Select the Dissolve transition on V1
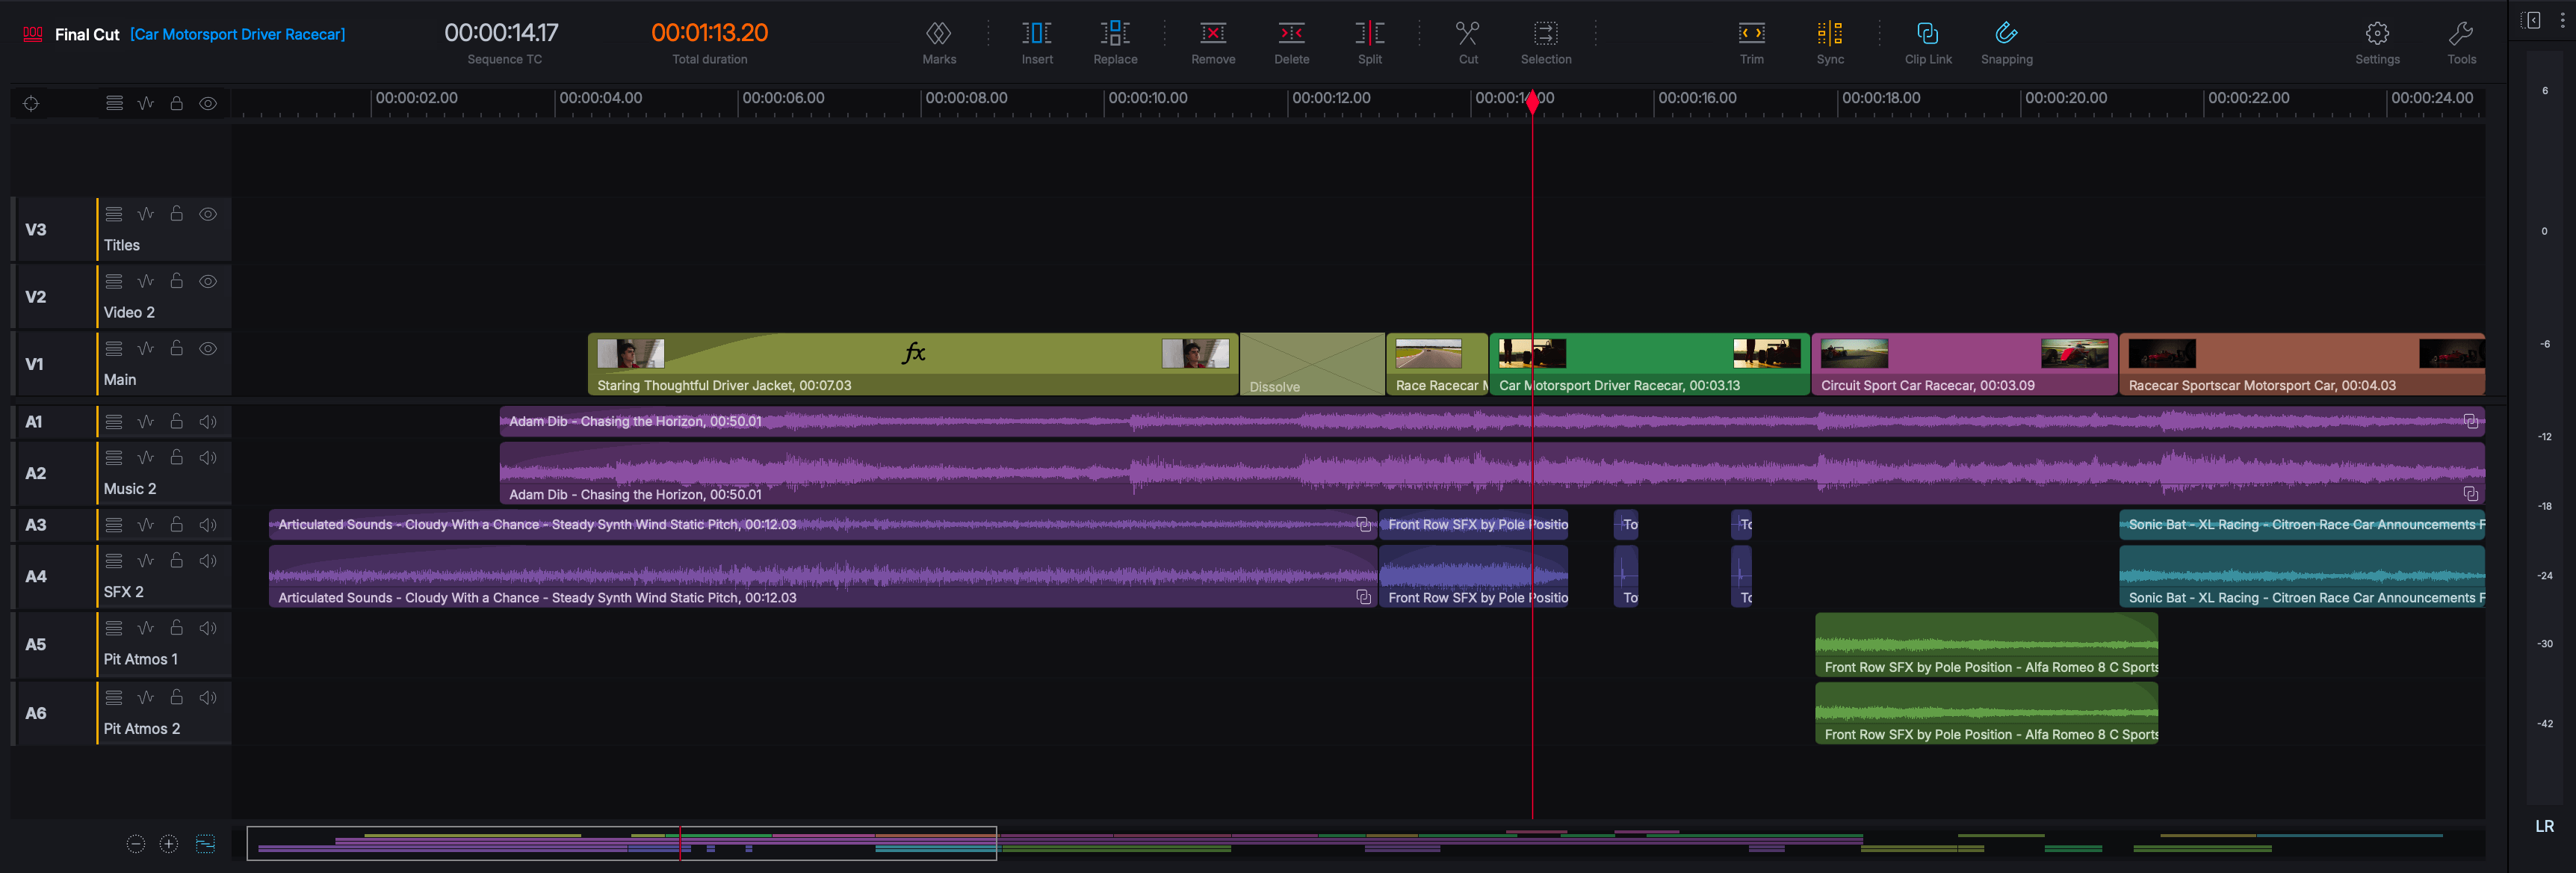This screenshot has height=873, width=2576. pyautogui.click(x=1311, y=364)
